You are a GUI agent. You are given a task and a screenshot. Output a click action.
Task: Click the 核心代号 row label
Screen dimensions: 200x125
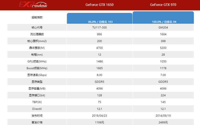coord(37,27)
